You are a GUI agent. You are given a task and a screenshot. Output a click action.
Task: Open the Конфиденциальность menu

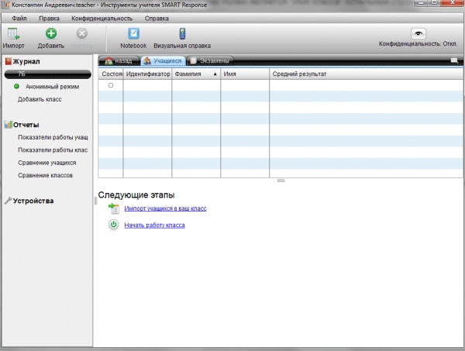click(102, 19)
